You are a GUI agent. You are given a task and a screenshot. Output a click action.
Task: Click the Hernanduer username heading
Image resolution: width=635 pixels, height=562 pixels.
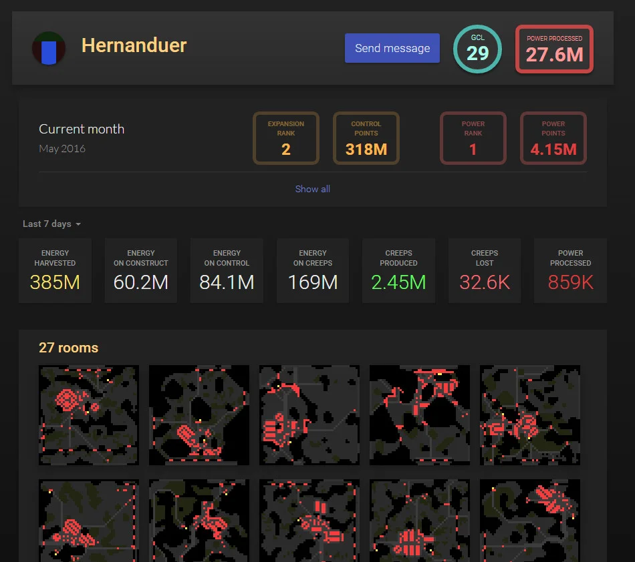click(134, 45)
